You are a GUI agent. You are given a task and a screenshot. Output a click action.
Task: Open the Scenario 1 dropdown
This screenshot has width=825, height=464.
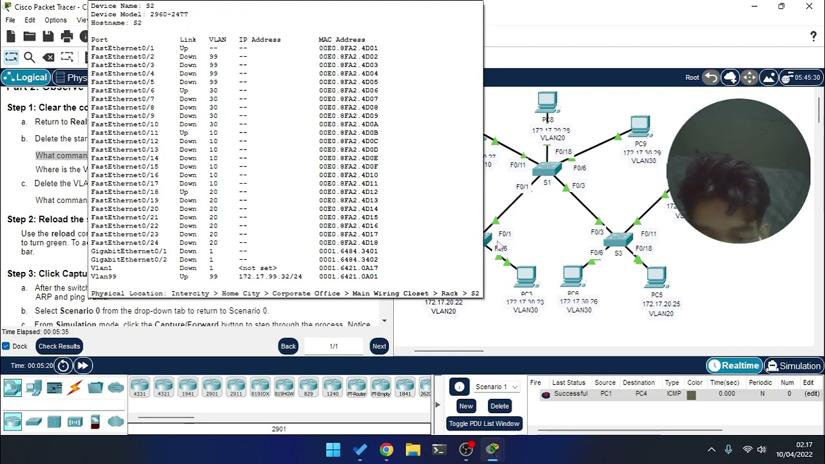click(496, 387)
